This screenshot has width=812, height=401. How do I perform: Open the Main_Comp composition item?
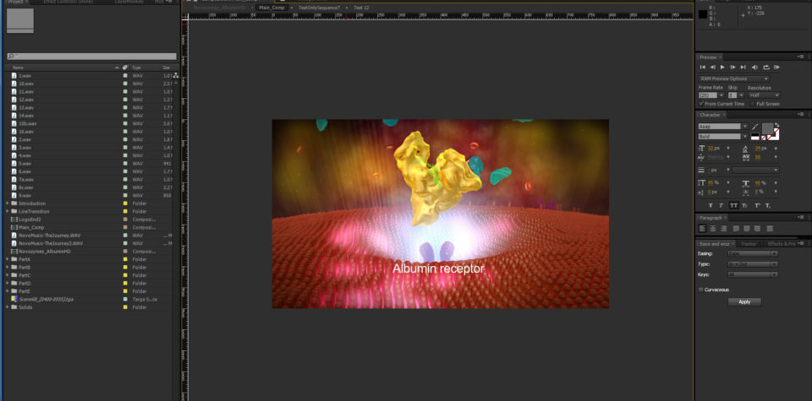click(31, 227)
